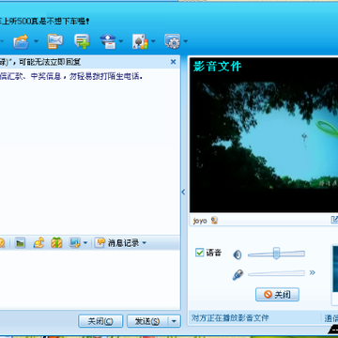Expand more options with double chevron

click(312, 272)
